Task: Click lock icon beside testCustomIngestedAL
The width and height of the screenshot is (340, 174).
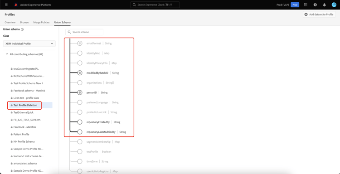Action: (11, 69)
